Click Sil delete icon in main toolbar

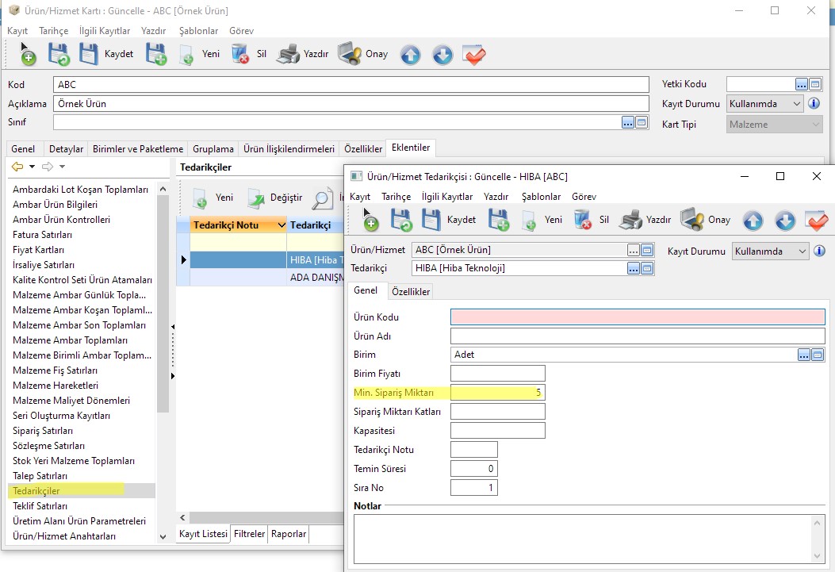click(240, 54)
